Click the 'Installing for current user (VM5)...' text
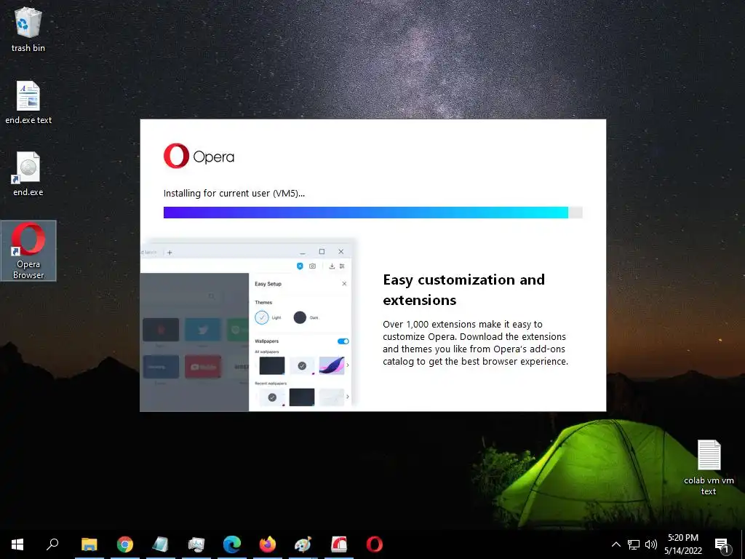 (x=234, y=193)
